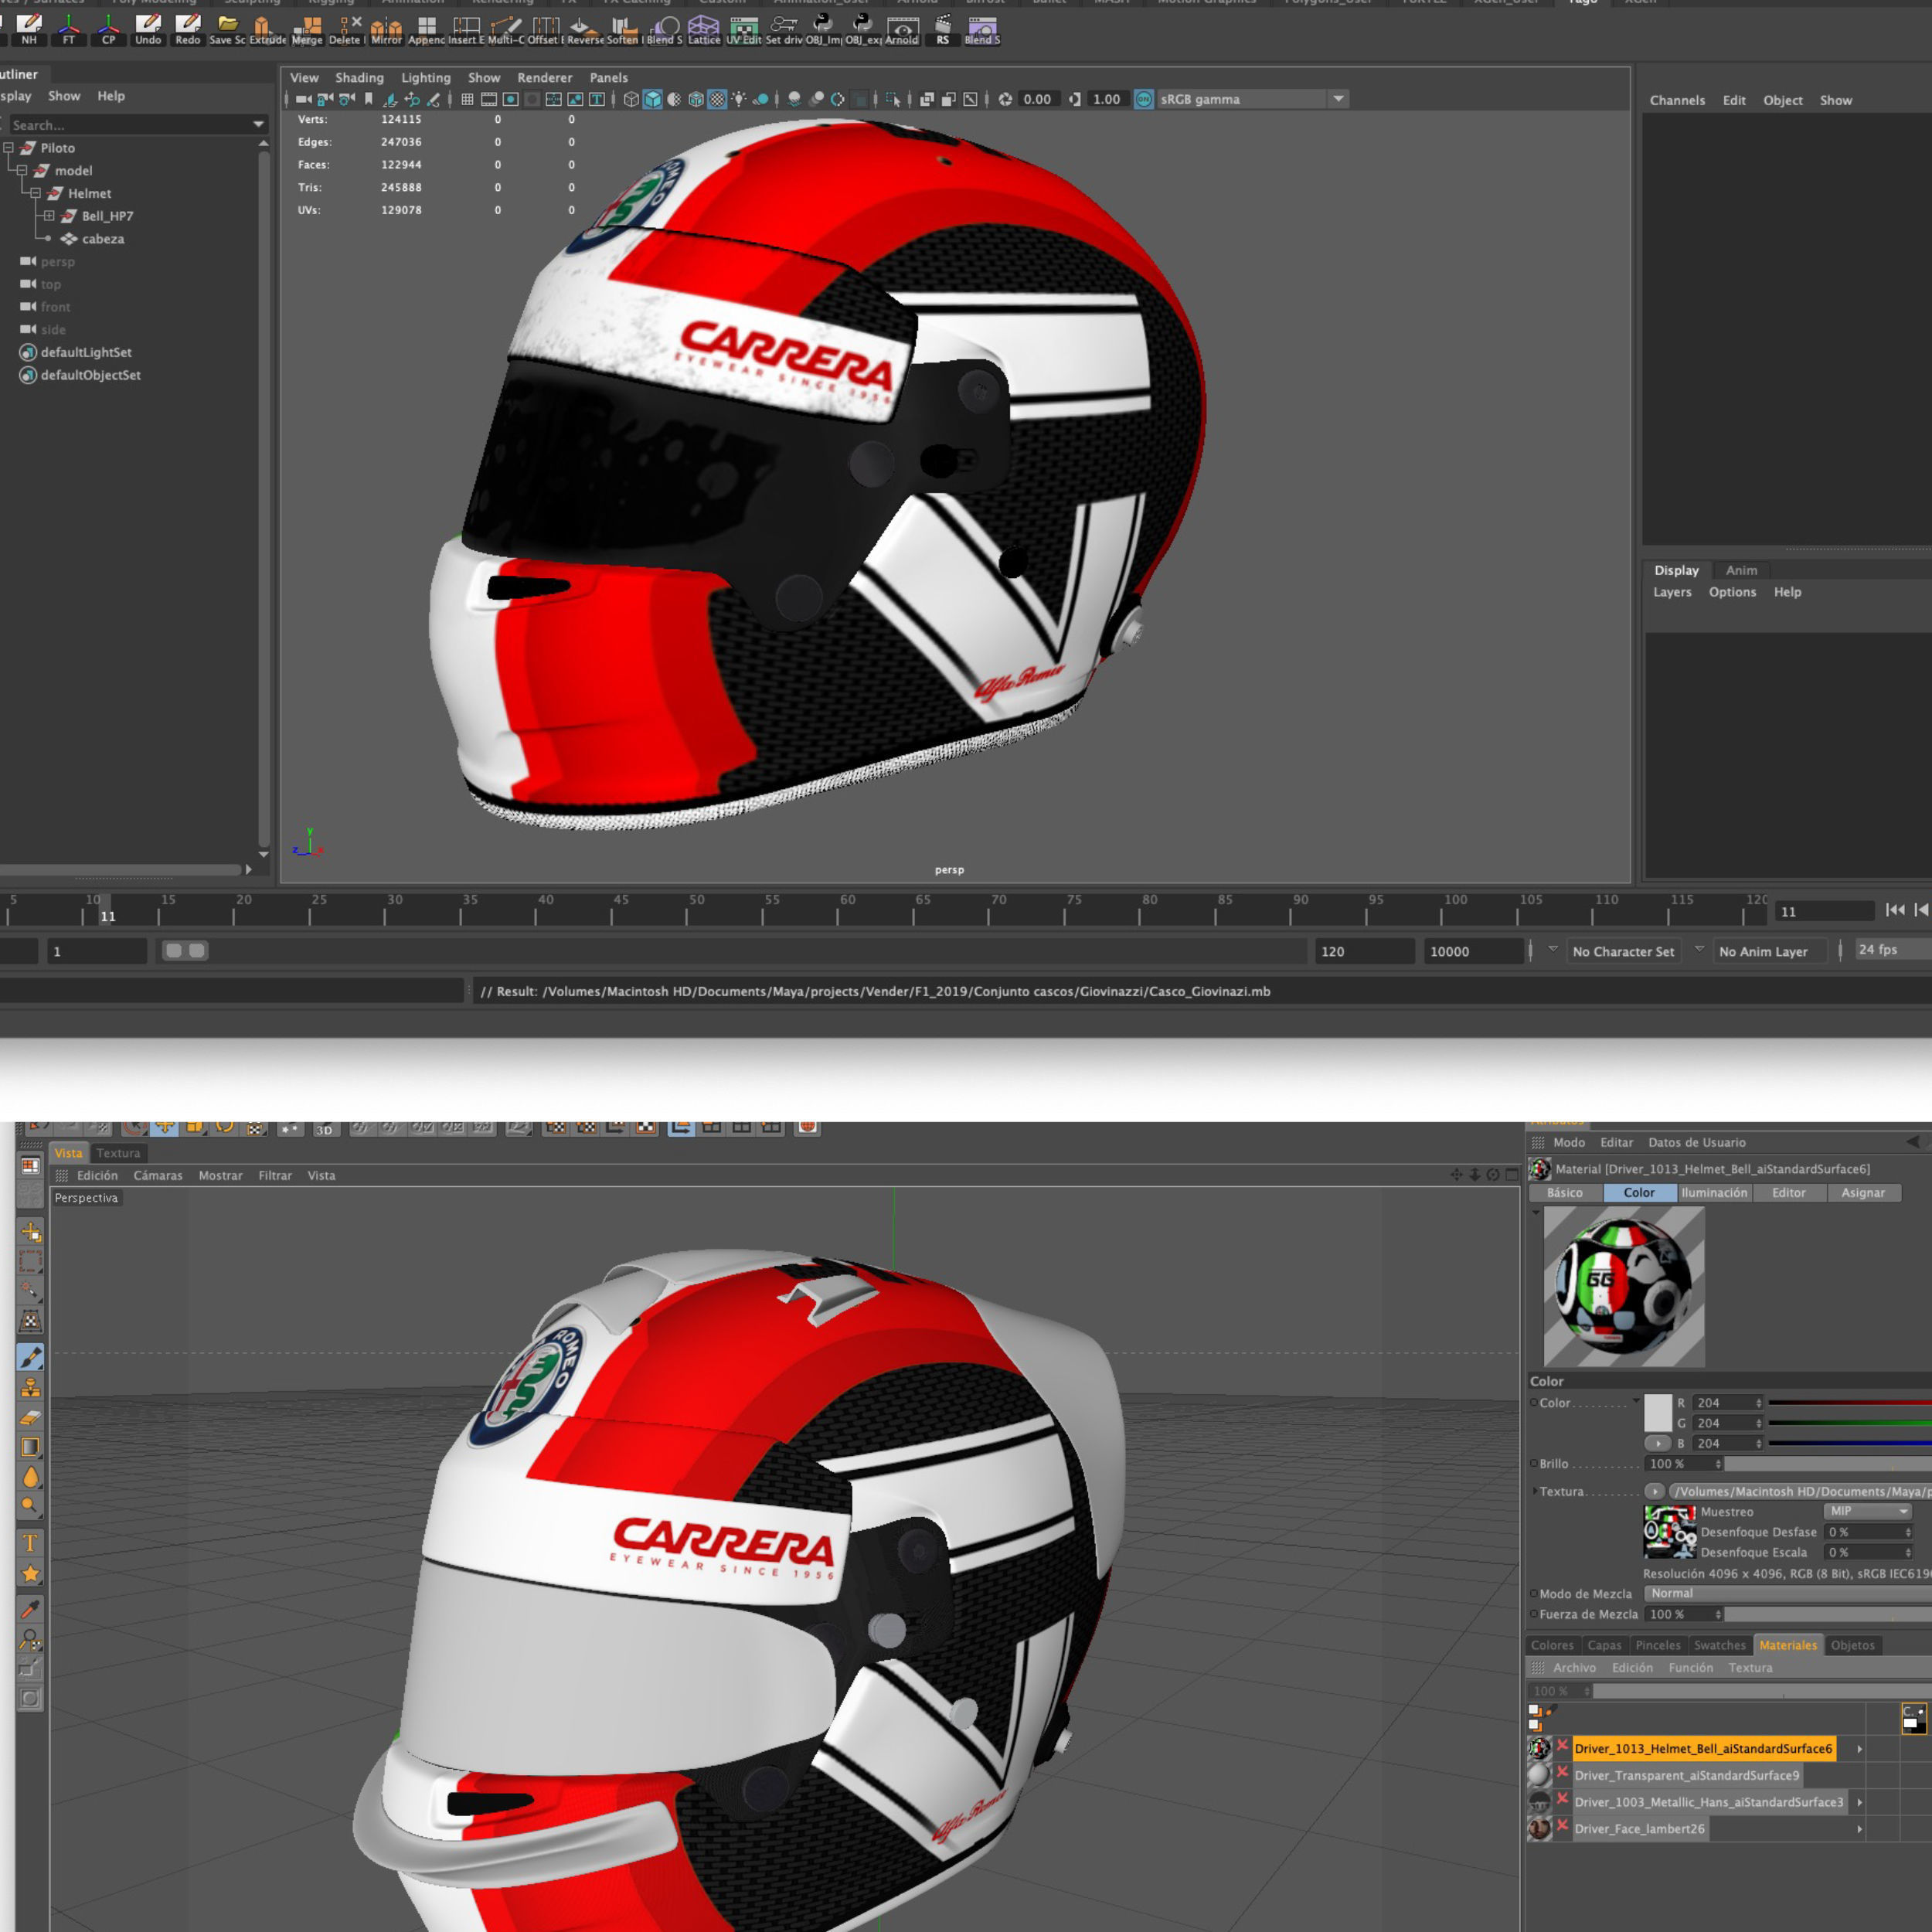Screen dimensions: 1932x1932
Task: Click the Brillo brightness slider bar
Action: [1828, 1464]
